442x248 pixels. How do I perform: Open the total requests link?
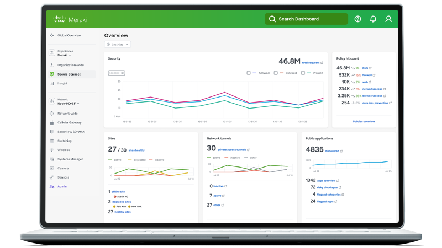pos(311,63)
